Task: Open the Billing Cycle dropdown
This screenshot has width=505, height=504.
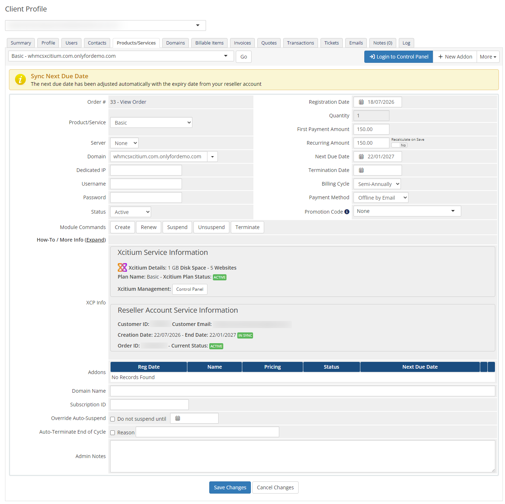Action: pyautogui.click(x=377, y=184)
